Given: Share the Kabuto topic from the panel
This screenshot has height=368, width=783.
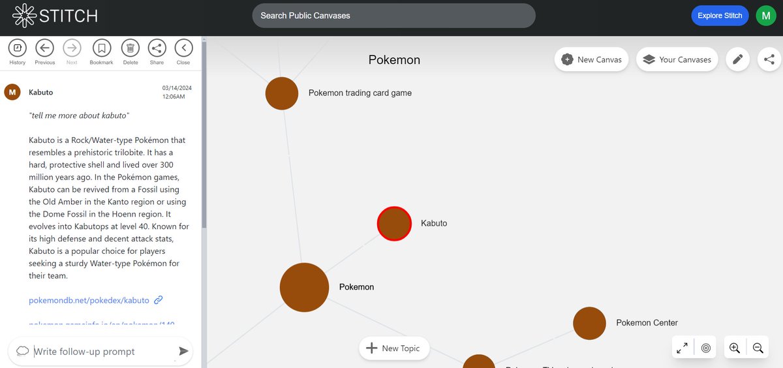Looking at the screenshot, I should click(x=157, y=48).
